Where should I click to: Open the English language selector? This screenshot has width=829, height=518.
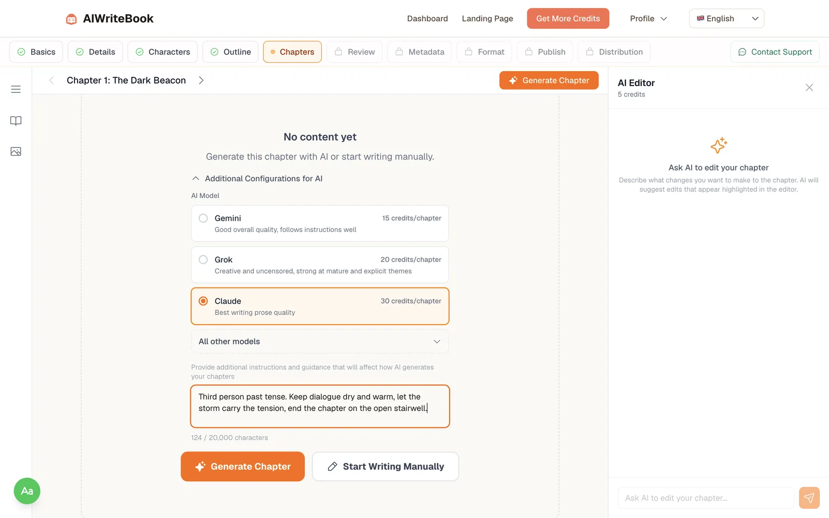pos(726,19)
